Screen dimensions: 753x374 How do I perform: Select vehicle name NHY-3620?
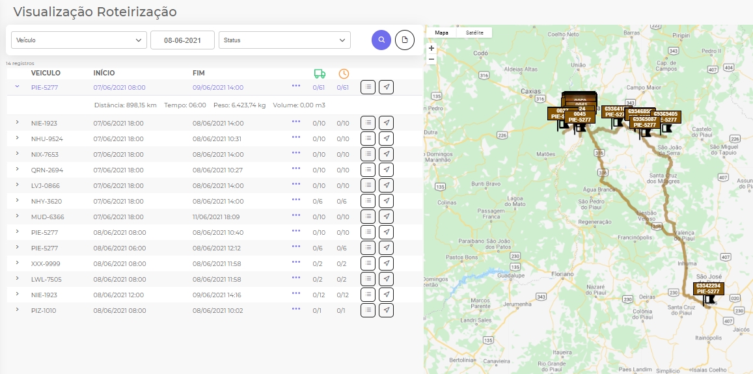(47, 201)
